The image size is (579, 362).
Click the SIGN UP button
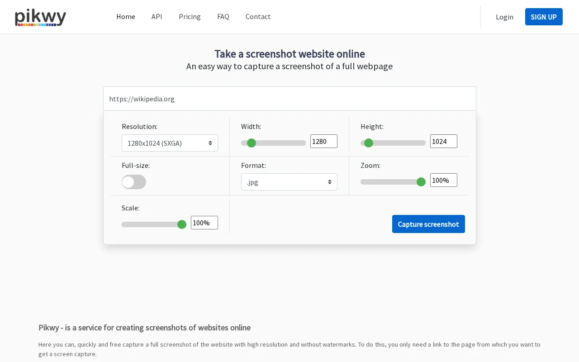click(x=544, y=17)
